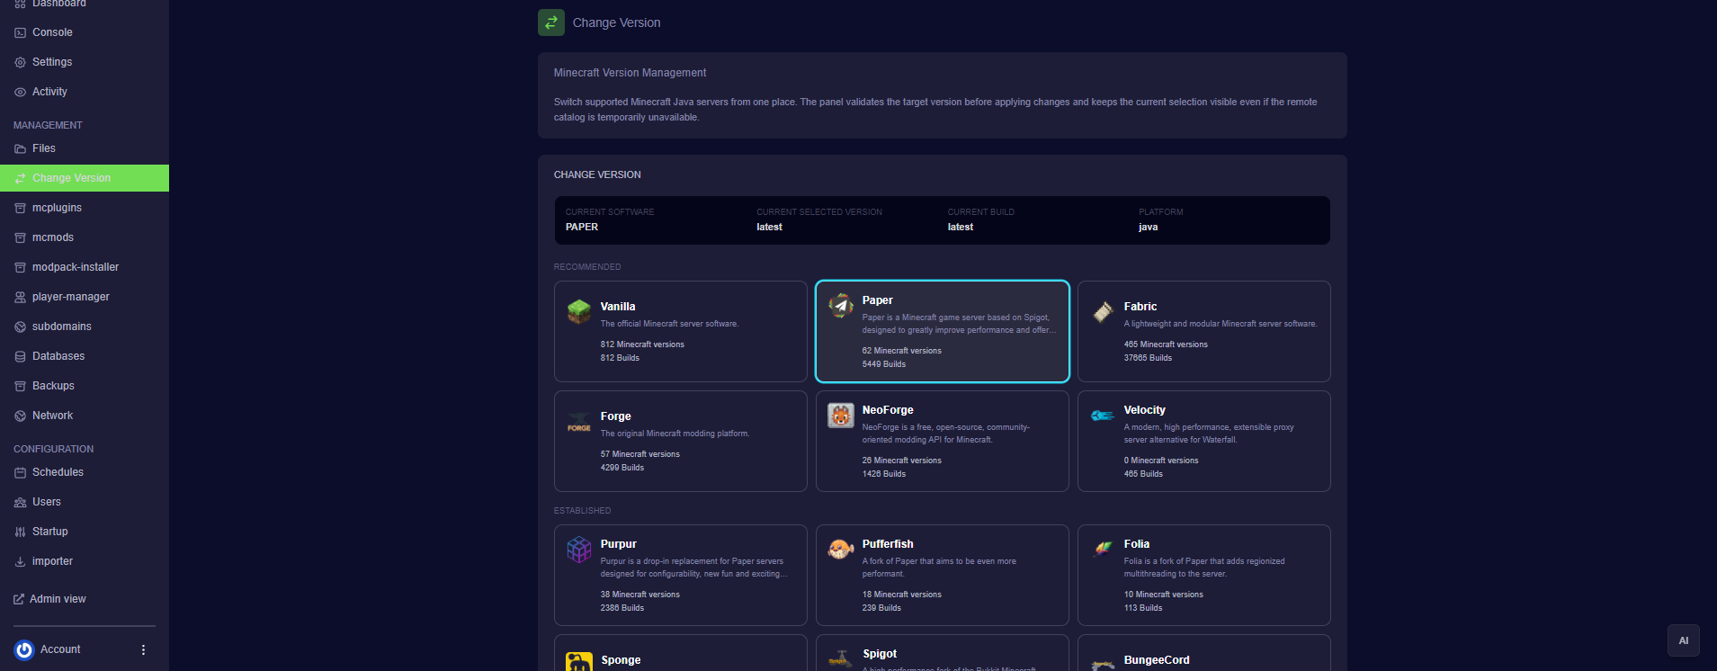Pick the Velocity proxy card
The width and height of the screenshot is (1717, 671).
click(x=1204, y=441)
